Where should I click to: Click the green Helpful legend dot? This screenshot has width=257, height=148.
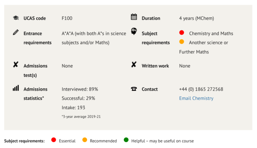[126, 140]
